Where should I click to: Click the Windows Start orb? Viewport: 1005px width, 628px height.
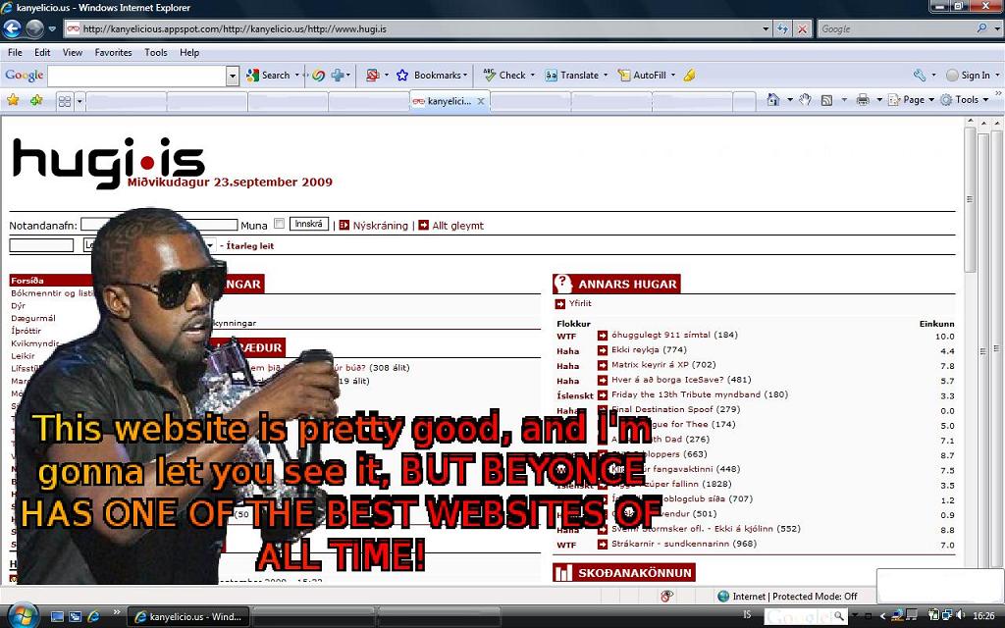click(x=24, y=616)
